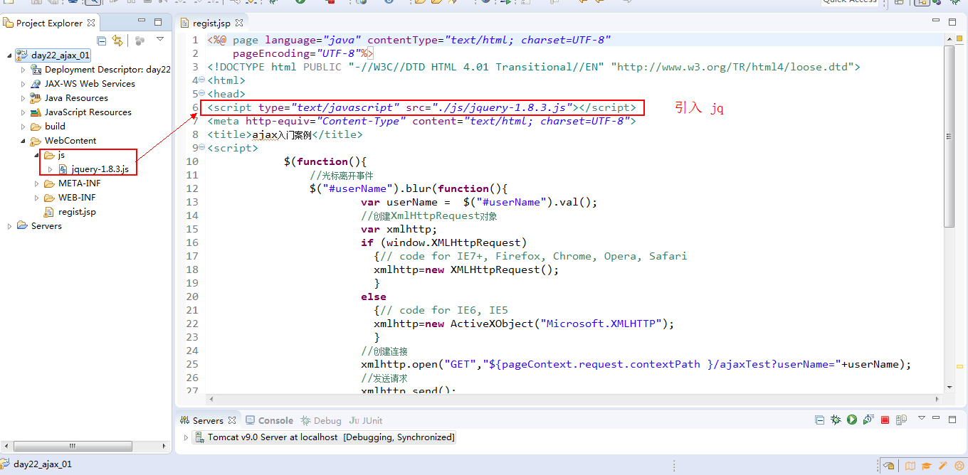Collapse all in Project Explorer

[102, 41]
